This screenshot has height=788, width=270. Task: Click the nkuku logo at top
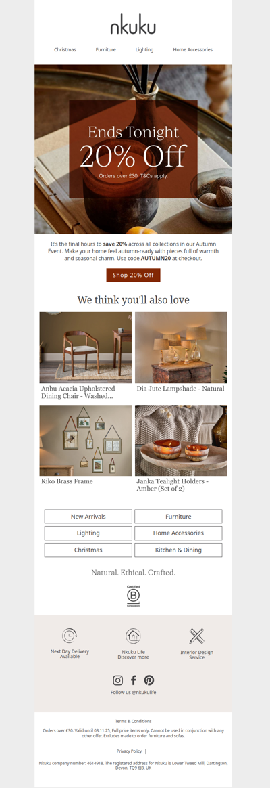tap(133, 24)
